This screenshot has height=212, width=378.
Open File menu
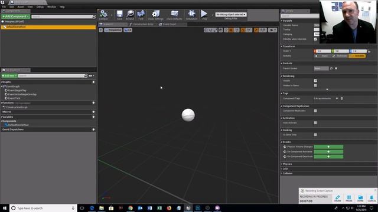point(4,7)
